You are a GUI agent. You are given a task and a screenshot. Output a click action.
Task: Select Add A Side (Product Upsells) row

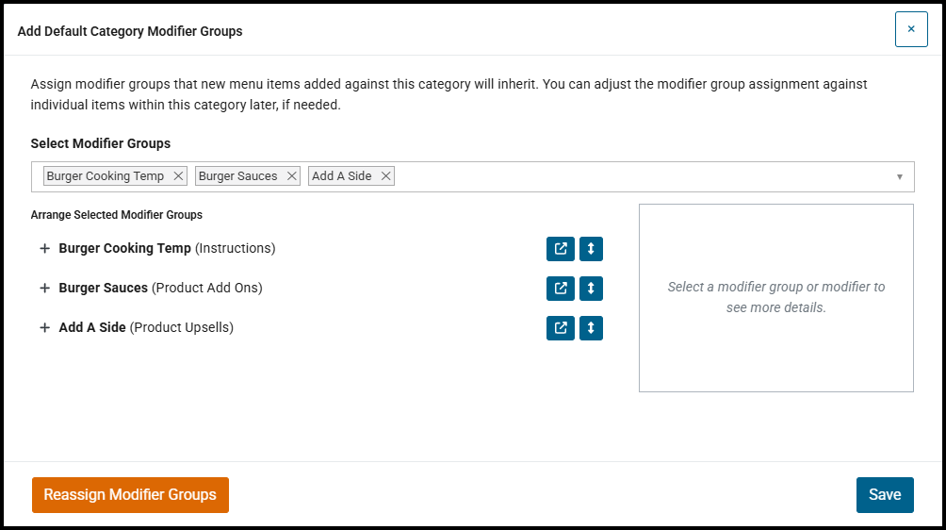[x=146, y=327]
